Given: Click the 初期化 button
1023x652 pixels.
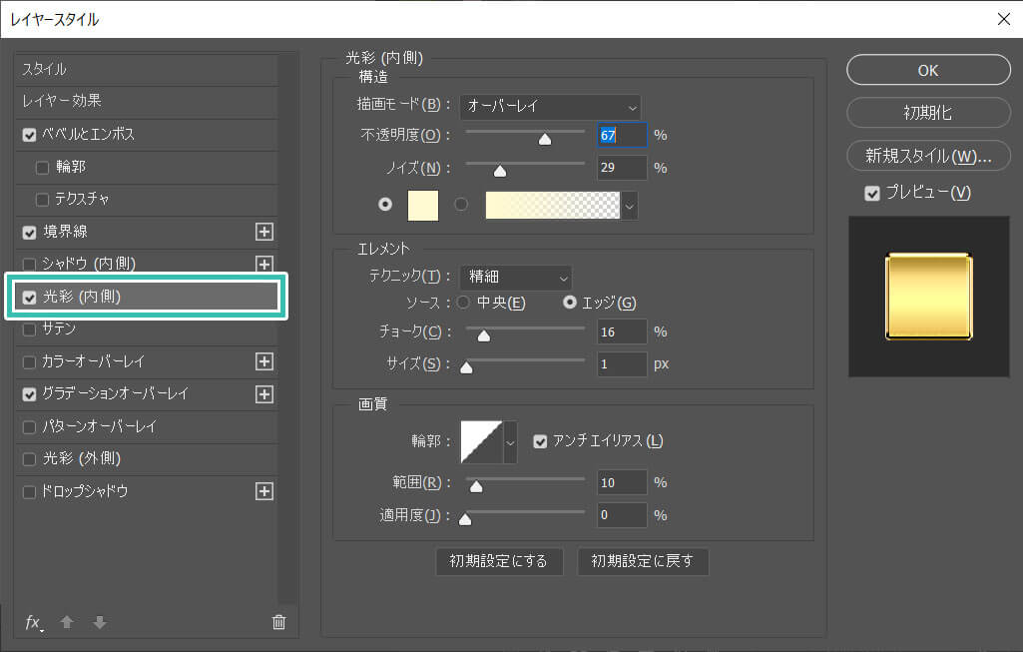Looking at the screenshot, I should click(x=928, y=112).
